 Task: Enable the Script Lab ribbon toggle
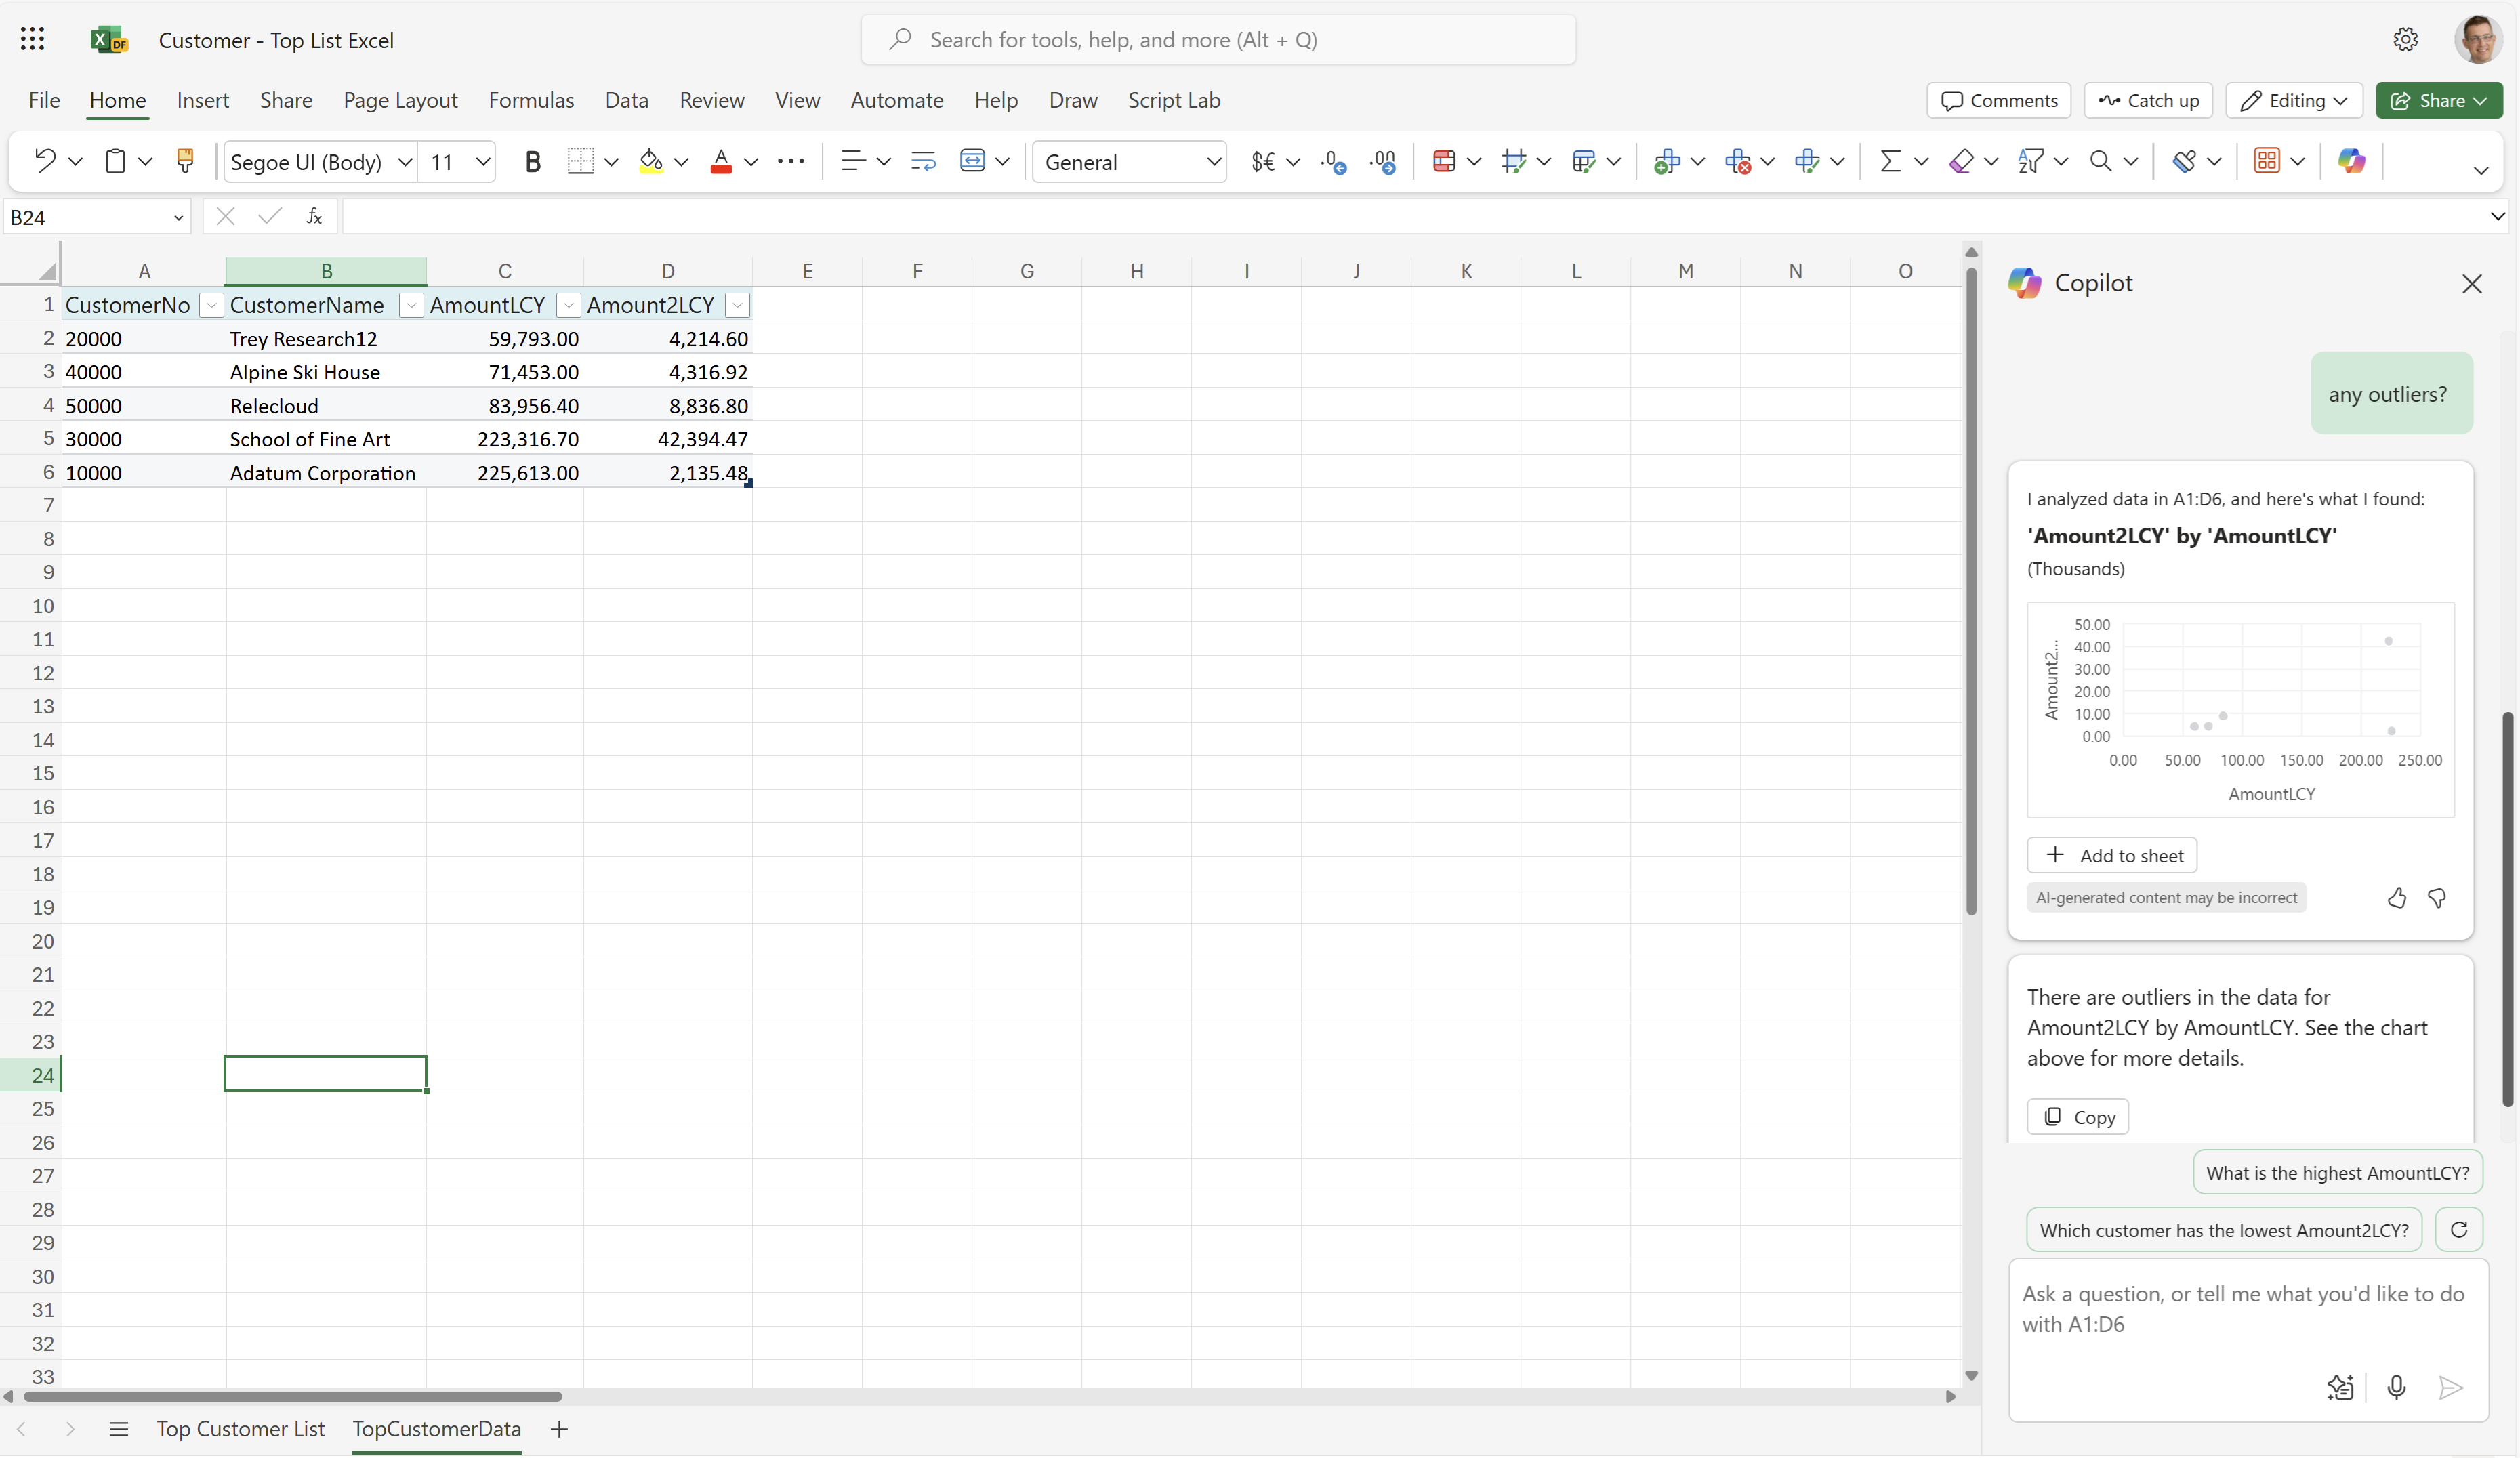point(1173,99)
